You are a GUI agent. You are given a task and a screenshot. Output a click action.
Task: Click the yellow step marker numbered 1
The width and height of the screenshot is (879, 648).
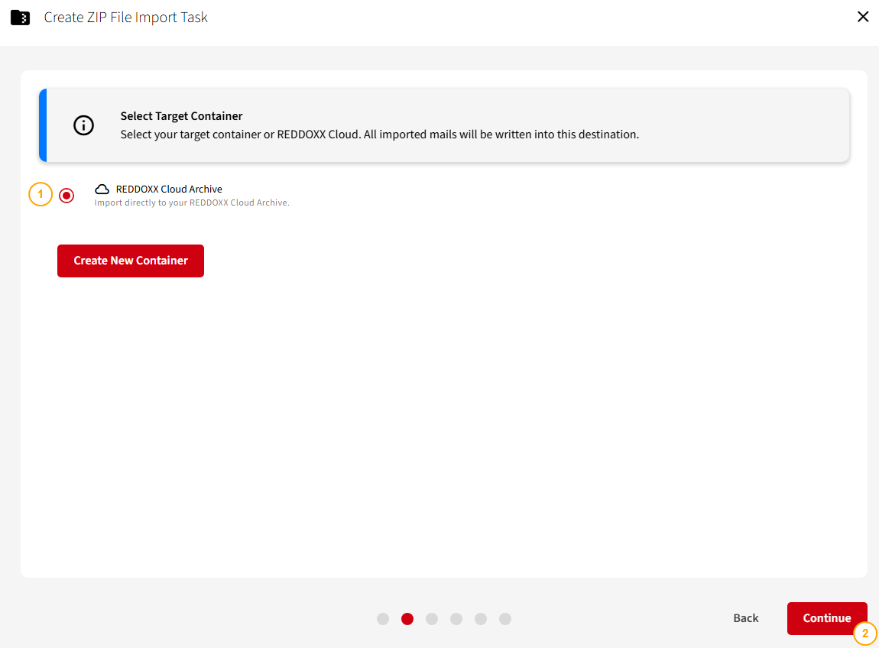tap(41, 194)
